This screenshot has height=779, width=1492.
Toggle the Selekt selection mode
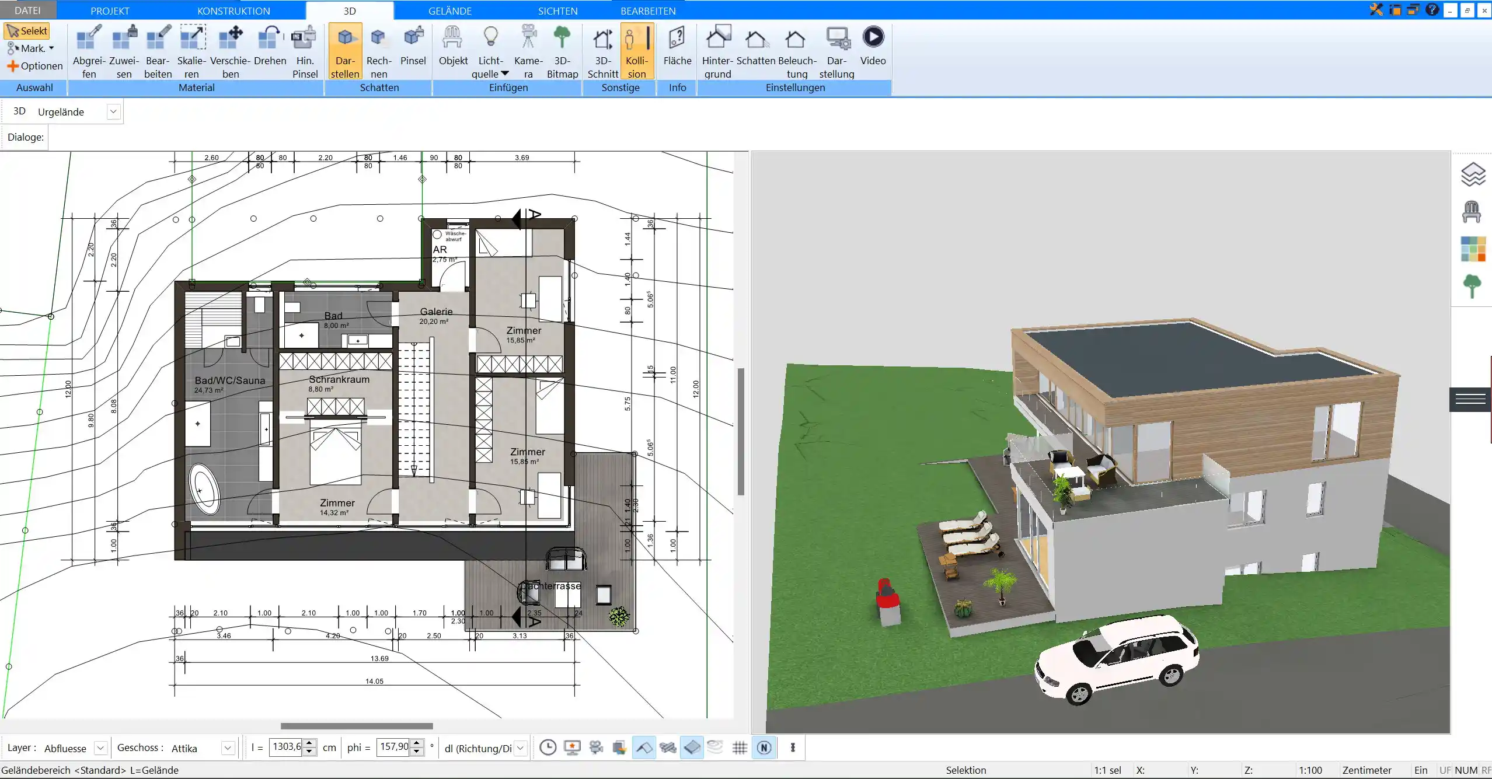point(27,31)
